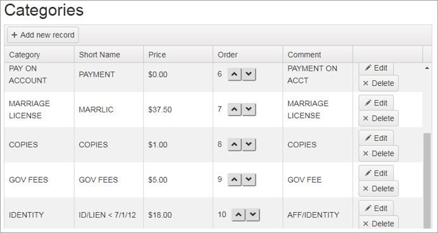Click the grid scrollbar up arrow
The height and width of the screenshot is (233, 438).
tap(427, 68)
